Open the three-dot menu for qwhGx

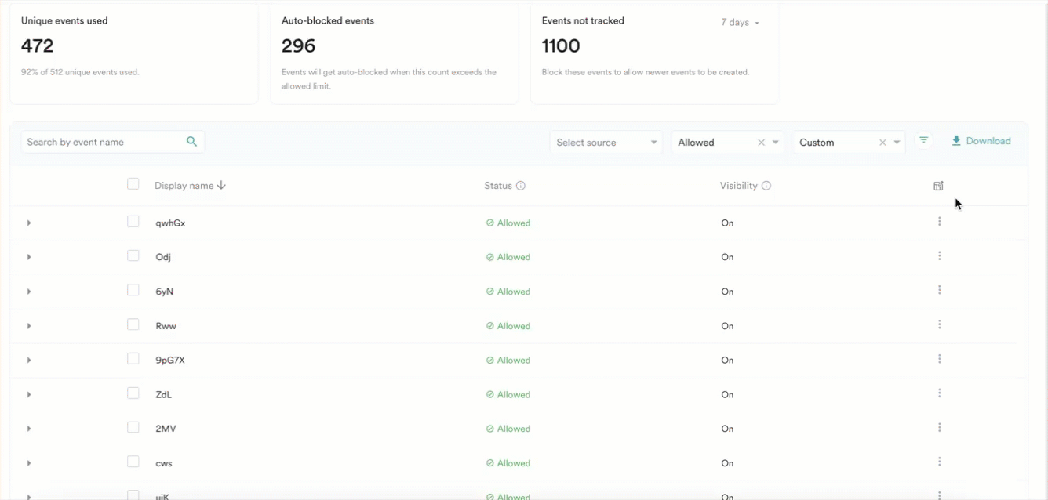coord(939,222)
